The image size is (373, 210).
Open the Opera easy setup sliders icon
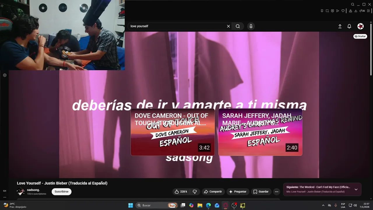click(369, 11)
